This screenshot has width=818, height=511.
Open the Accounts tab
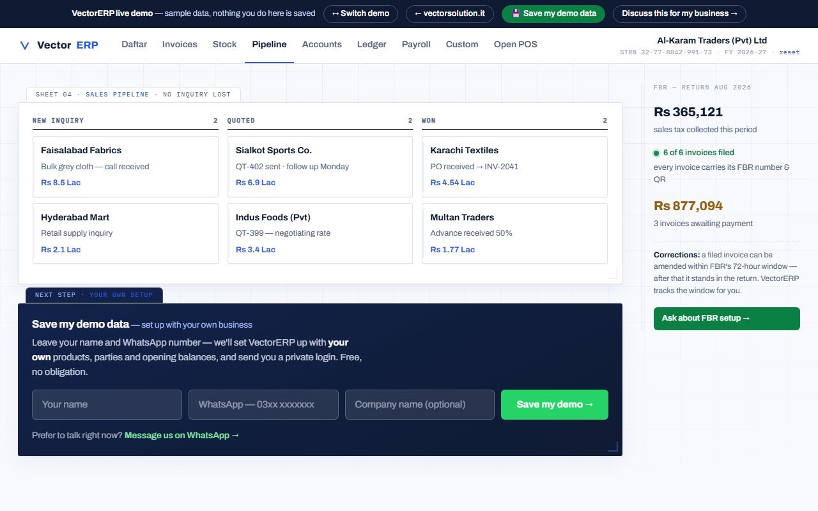(322, 45)
